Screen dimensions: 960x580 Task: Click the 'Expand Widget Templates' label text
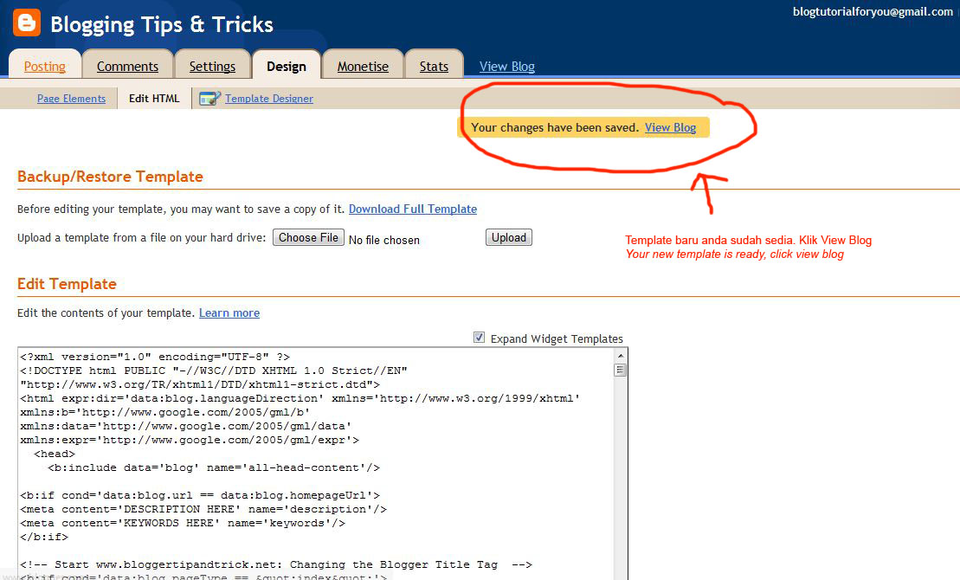pos(557,338)
